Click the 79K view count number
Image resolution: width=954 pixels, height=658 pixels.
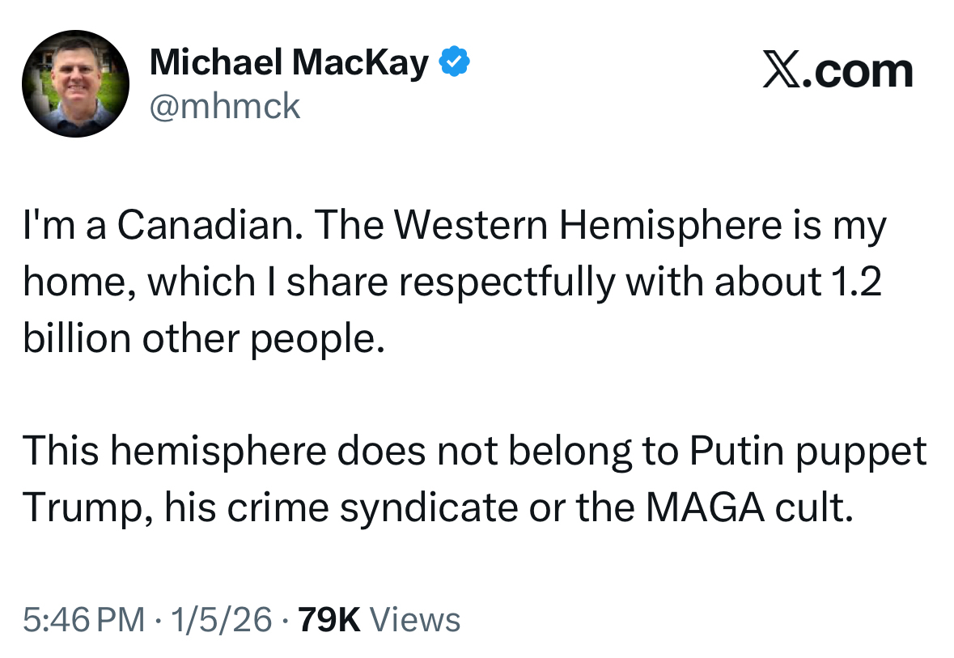pos(329,620)
